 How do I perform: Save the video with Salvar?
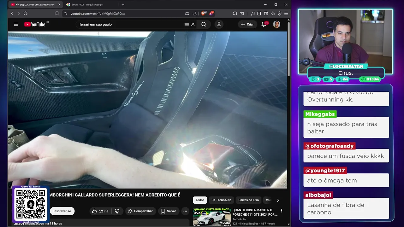[x=168, y=211]
